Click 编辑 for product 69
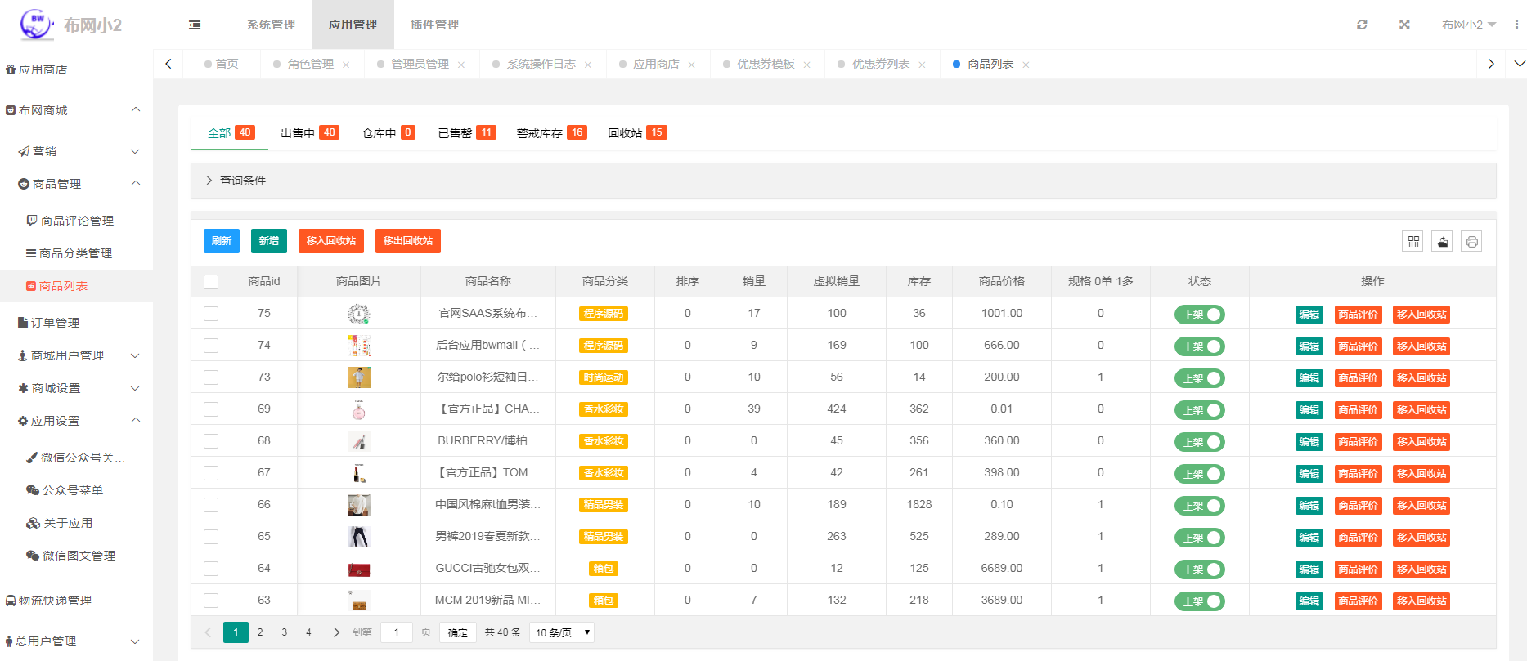The image size is (1527, 661). tap(1309, 410)
